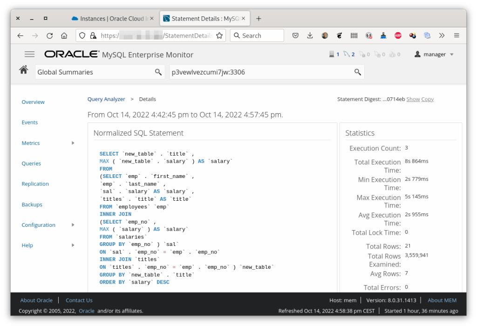Click Show next to Statement Digest
Screen dimensions: 477x327
tap(413, 99)
